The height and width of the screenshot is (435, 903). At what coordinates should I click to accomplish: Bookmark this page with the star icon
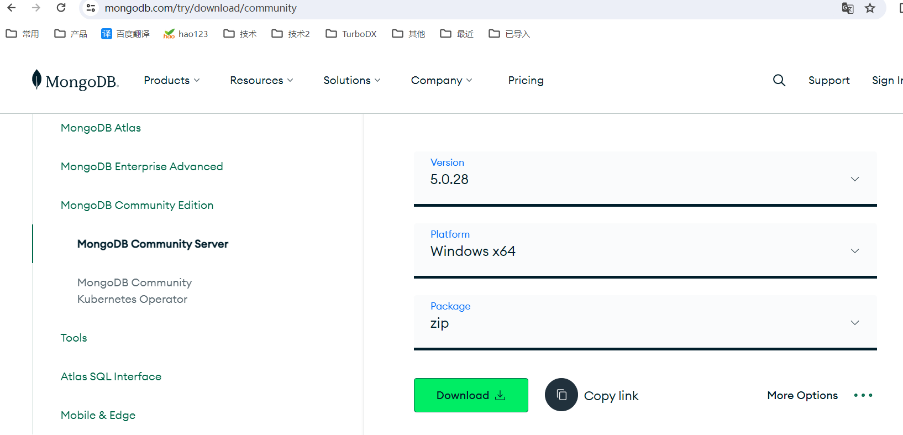(x=870, y=8)
